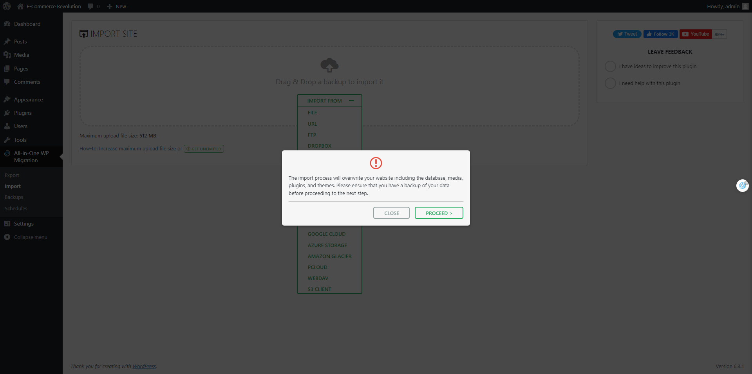
Task: Click the Collapse menu arrow icon
Action: click(7, 237)
